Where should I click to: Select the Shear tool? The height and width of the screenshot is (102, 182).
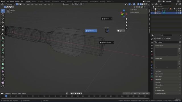coord(3,82)
